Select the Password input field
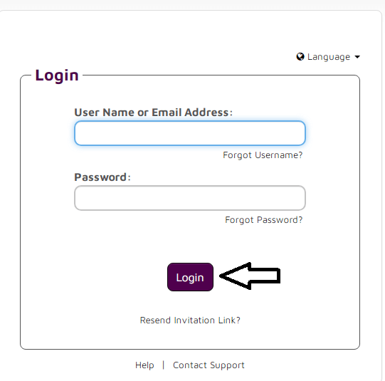Screen dimensions: 385x381 coord(190,198)
